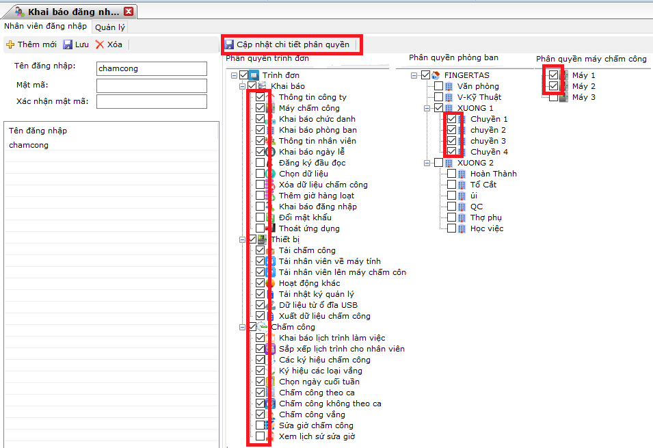Image resolution: width=653 pixels, height=448 pixels.
Task: Click the save icon next to Lưu
Action: tap(68, 44)
